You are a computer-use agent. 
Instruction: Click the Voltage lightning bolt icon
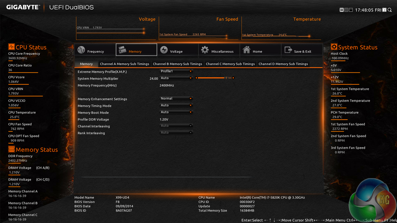pyautogui.click(x=164, y=50)
